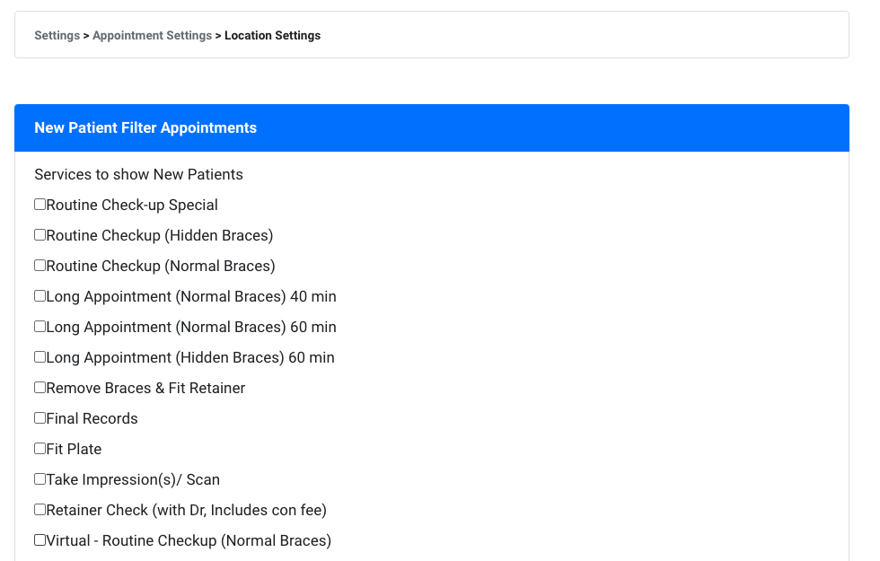The height and width of the screenshot is (561, 880).
Task: Click the New Patient Filter Appointments header
Action: [145, 128]
